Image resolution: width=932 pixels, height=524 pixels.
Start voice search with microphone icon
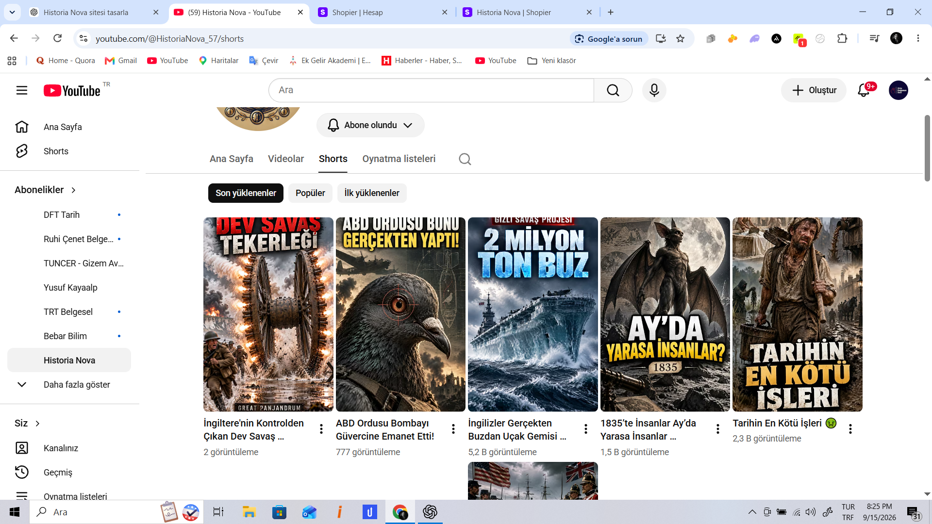click(x=654, y=90)
